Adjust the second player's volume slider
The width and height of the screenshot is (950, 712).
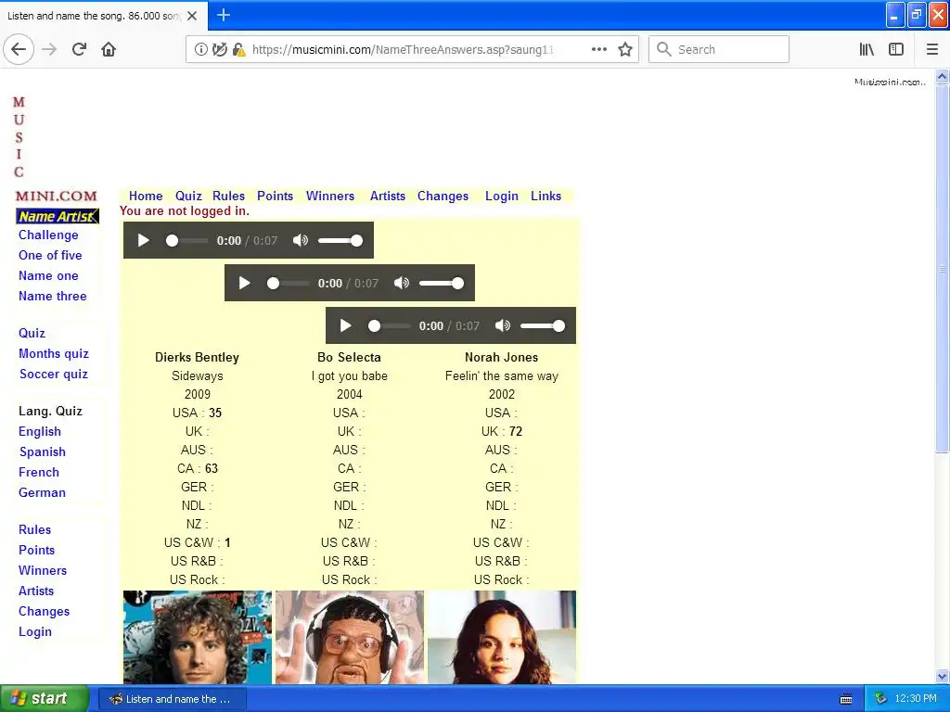point(441,283)
